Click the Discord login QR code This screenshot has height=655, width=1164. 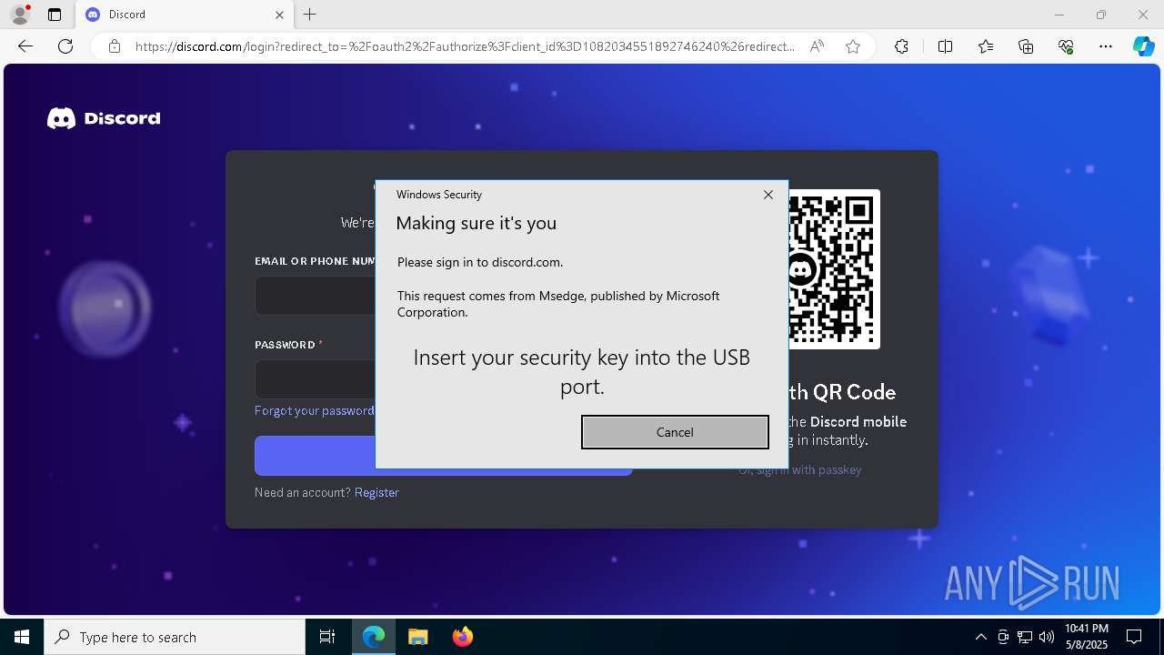coord(833,269)
